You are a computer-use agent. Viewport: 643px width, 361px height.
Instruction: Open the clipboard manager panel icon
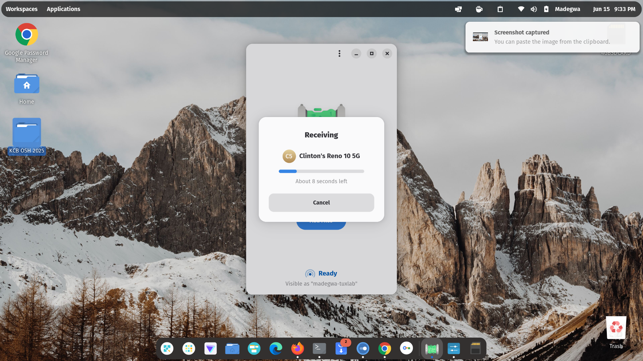coord(500,9)
